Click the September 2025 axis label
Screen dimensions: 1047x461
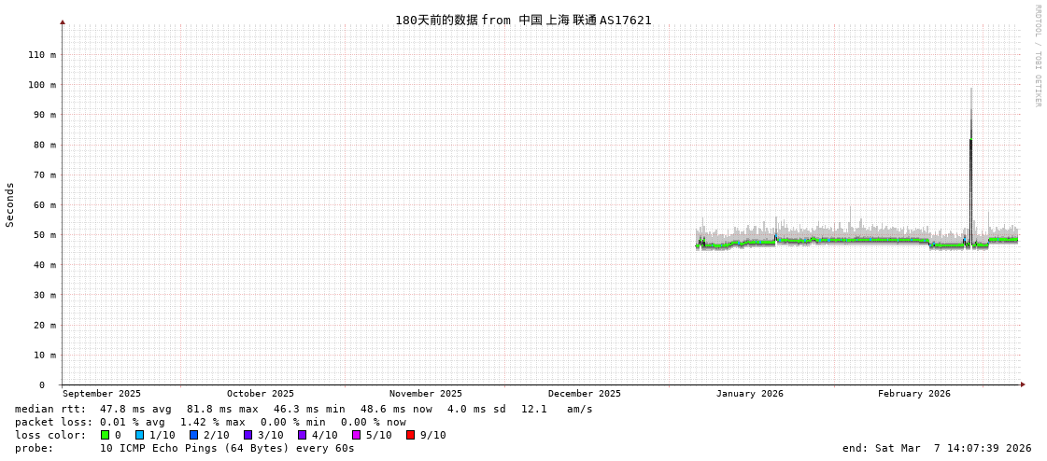point(102,394)
